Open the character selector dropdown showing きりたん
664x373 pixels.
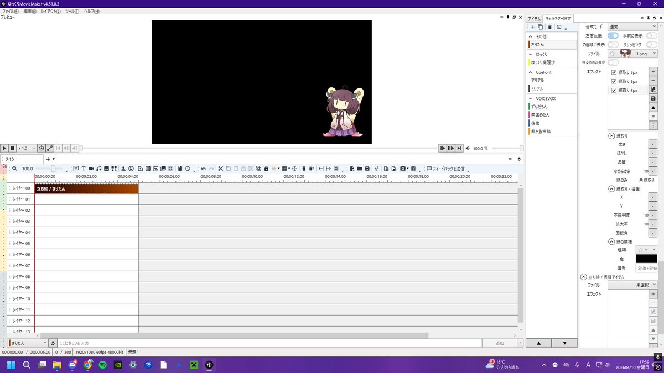(x=28, y=343)
